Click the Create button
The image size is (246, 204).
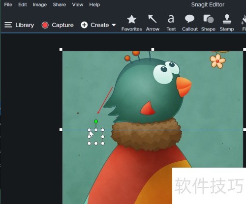(95, 25)
